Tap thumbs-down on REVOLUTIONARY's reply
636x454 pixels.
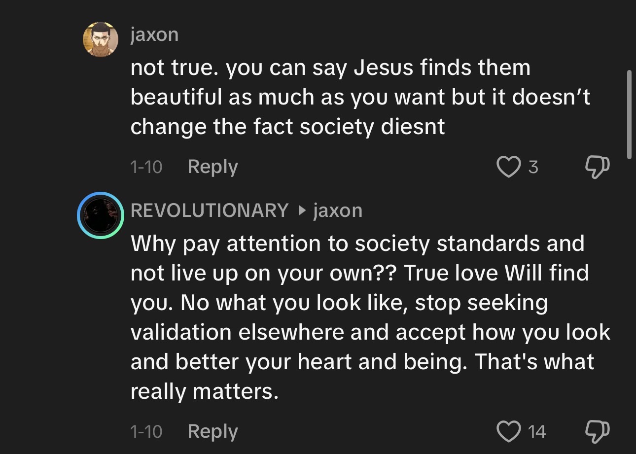[x=597, y=432]
